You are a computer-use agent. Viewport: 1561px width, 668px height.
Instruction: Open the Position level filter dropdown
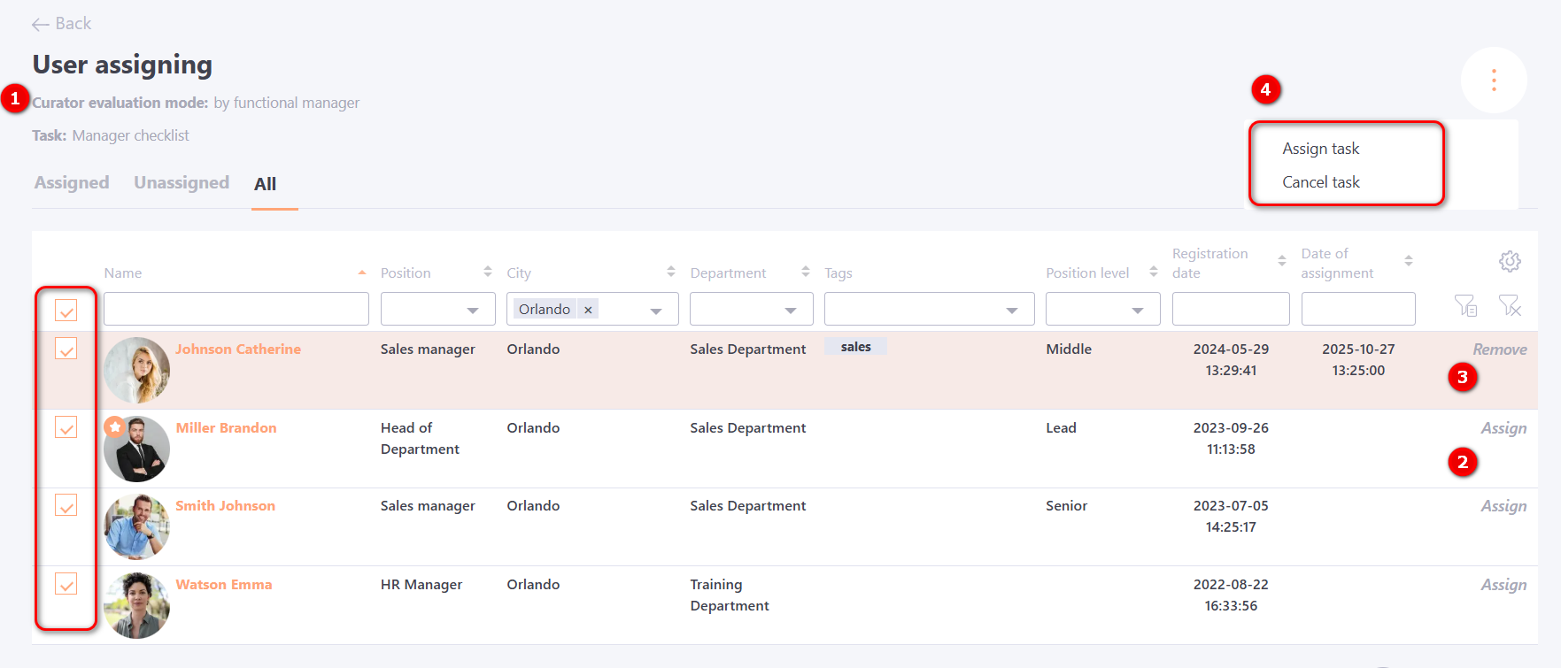pos(1138,310)
